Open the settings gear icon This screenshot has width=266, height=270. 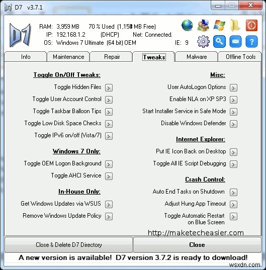(x=203, y=41)
